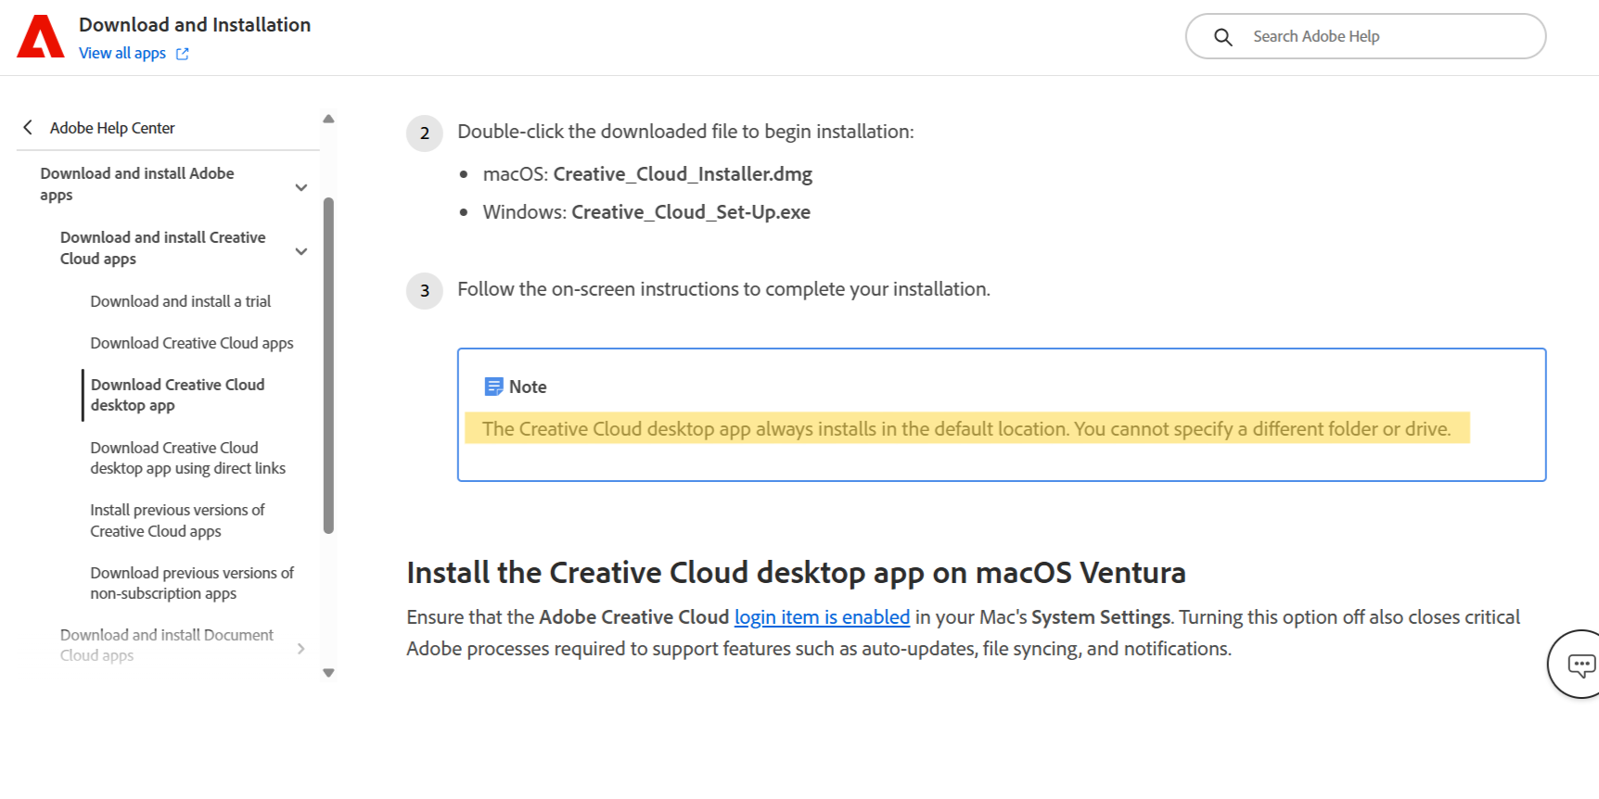Collapse Download and install Creative Cloud apps
The height and width of the screenshot is (799, 1599).
tap(301, 251)
